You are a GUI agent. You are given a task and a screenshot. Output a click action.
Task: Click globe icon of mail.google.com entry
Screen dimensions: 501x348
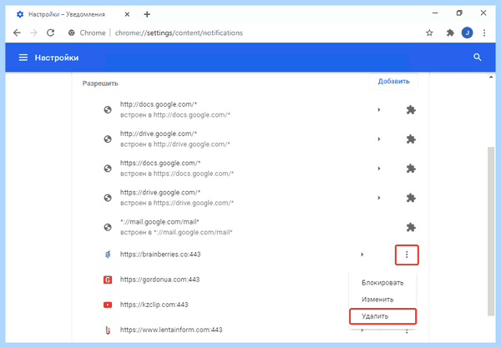(x=108, y=227)
